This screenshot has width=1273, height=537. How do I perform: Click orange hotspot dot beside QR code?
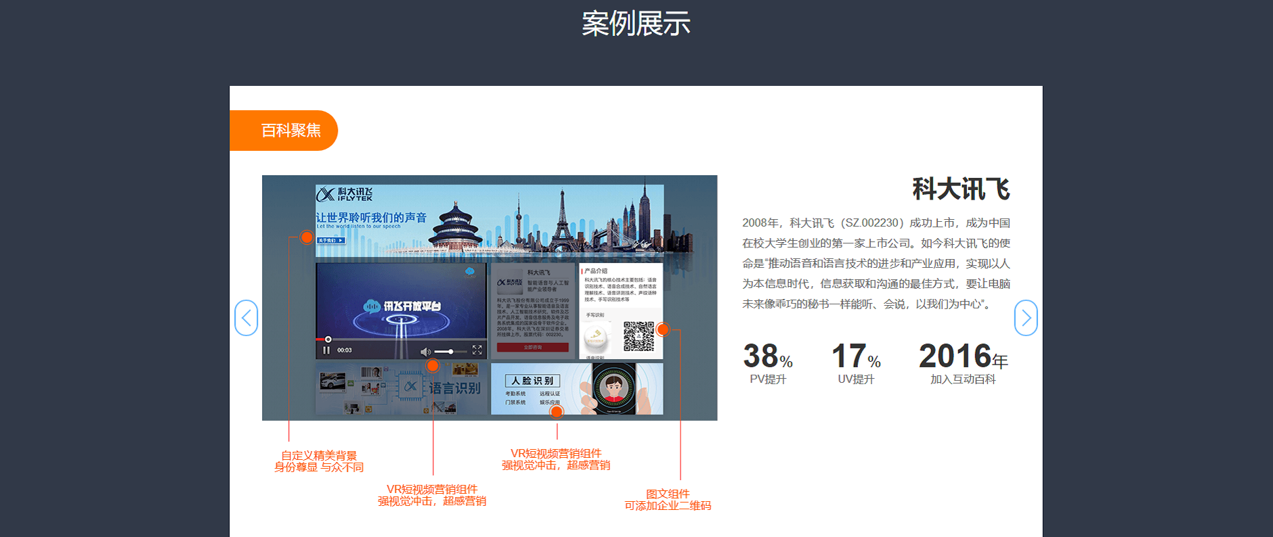[663, 329]
